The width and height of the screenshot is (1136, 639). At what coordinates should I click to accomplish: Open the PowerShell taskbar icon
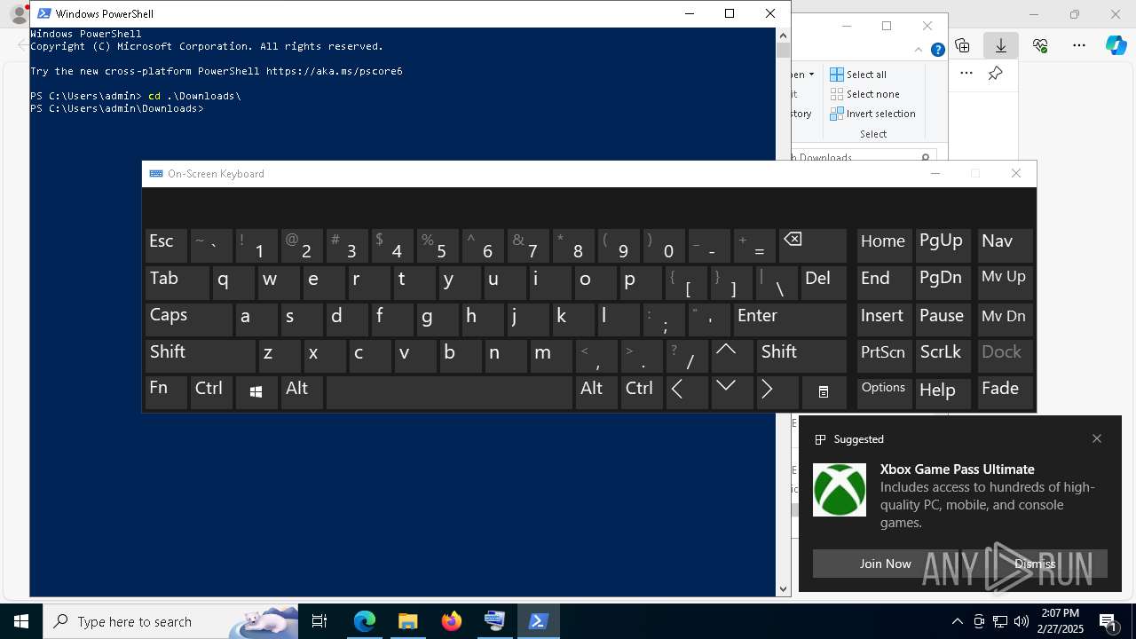click(538, 621)
